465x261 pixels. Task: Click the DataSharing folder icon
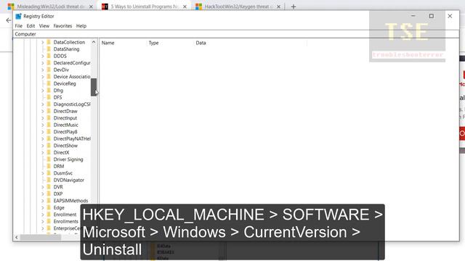(x=49, y=49)
